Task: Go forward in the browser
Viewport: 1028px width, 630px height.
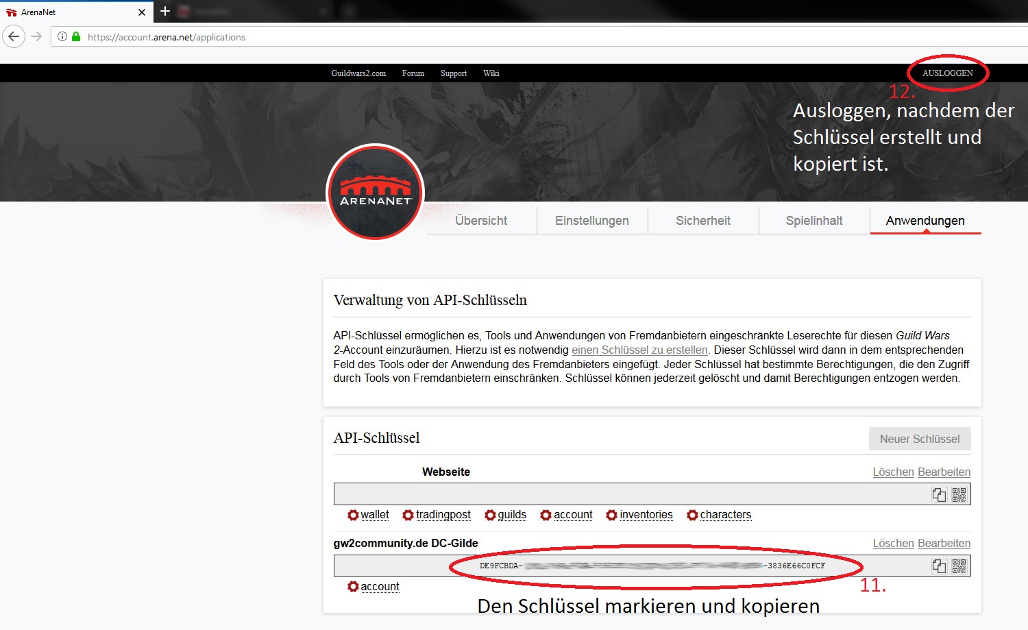Action: click(37, 36)
